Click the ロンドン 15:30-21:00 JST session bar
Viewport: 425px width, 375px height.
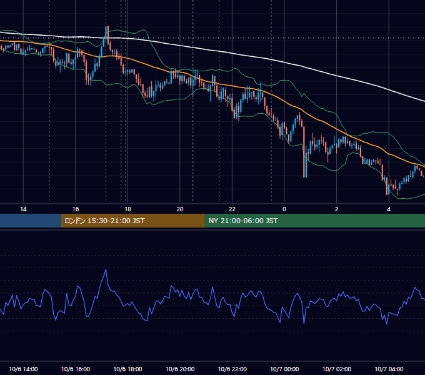(x=132, y=221)
